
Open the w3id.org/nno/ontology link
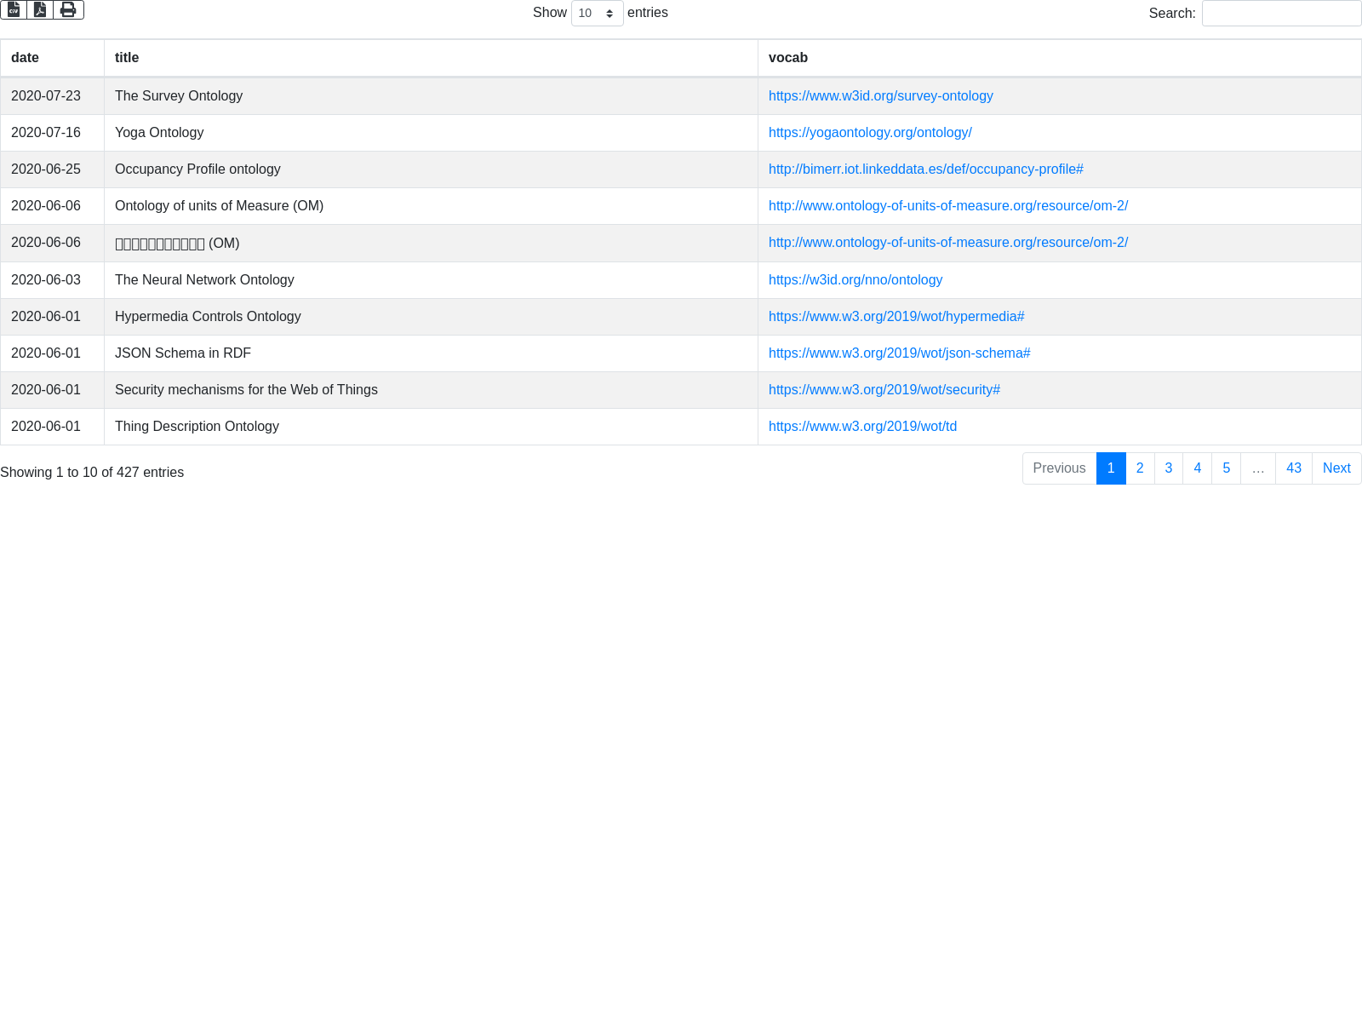(855, 280)
